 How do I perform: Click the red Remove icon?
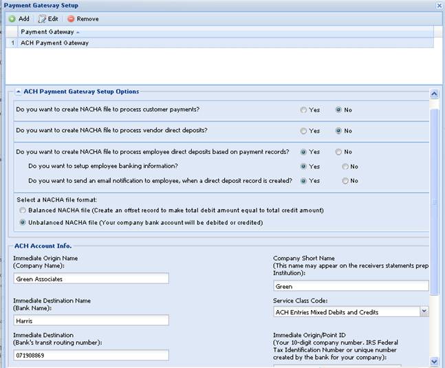click(x=71, y=19)
